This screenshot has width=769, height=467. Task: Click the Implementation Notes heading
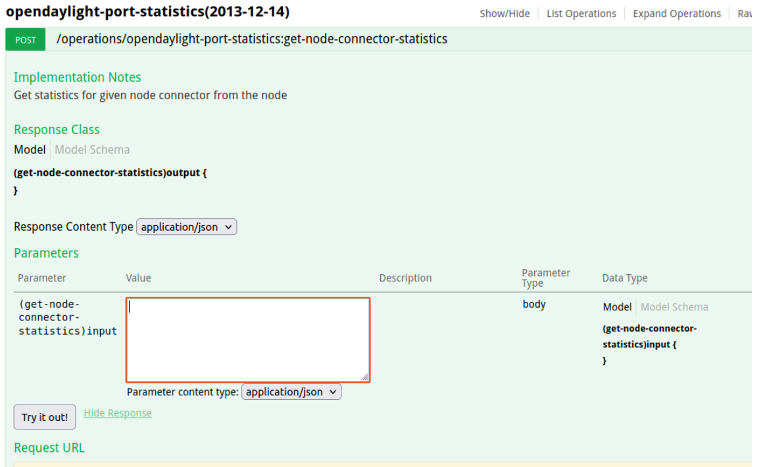tap(77, 77)
